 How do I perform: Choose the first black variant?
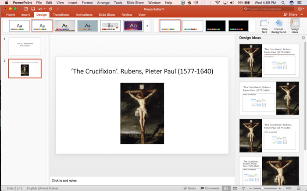tap(216, 26)
